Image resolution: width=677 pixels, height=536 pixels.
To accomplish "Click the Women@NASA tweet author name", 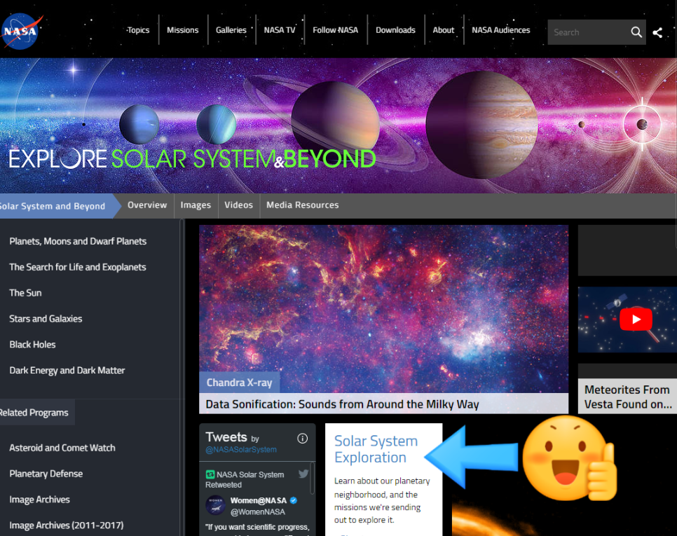I will tap(259, 500).
